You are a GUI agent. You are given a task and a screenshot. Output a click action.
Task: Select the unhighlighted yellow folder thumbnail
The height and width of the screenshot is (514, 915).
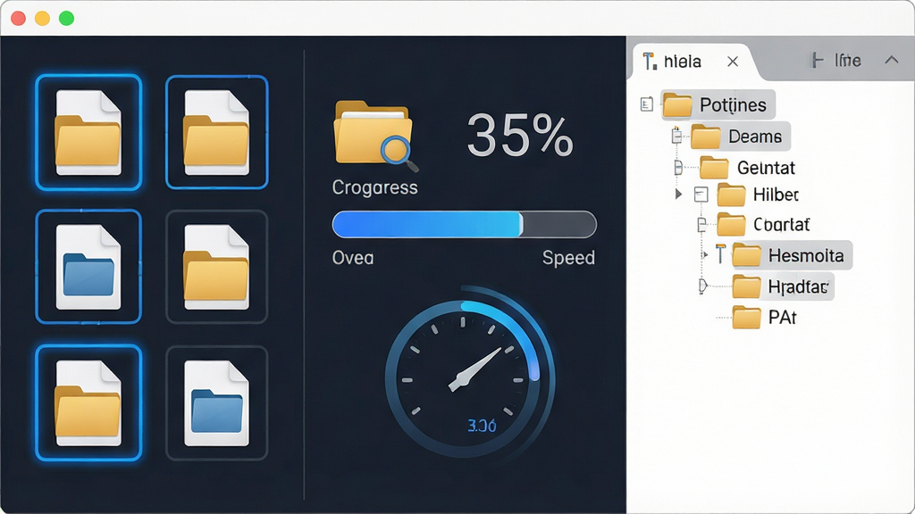pos(217,266)
